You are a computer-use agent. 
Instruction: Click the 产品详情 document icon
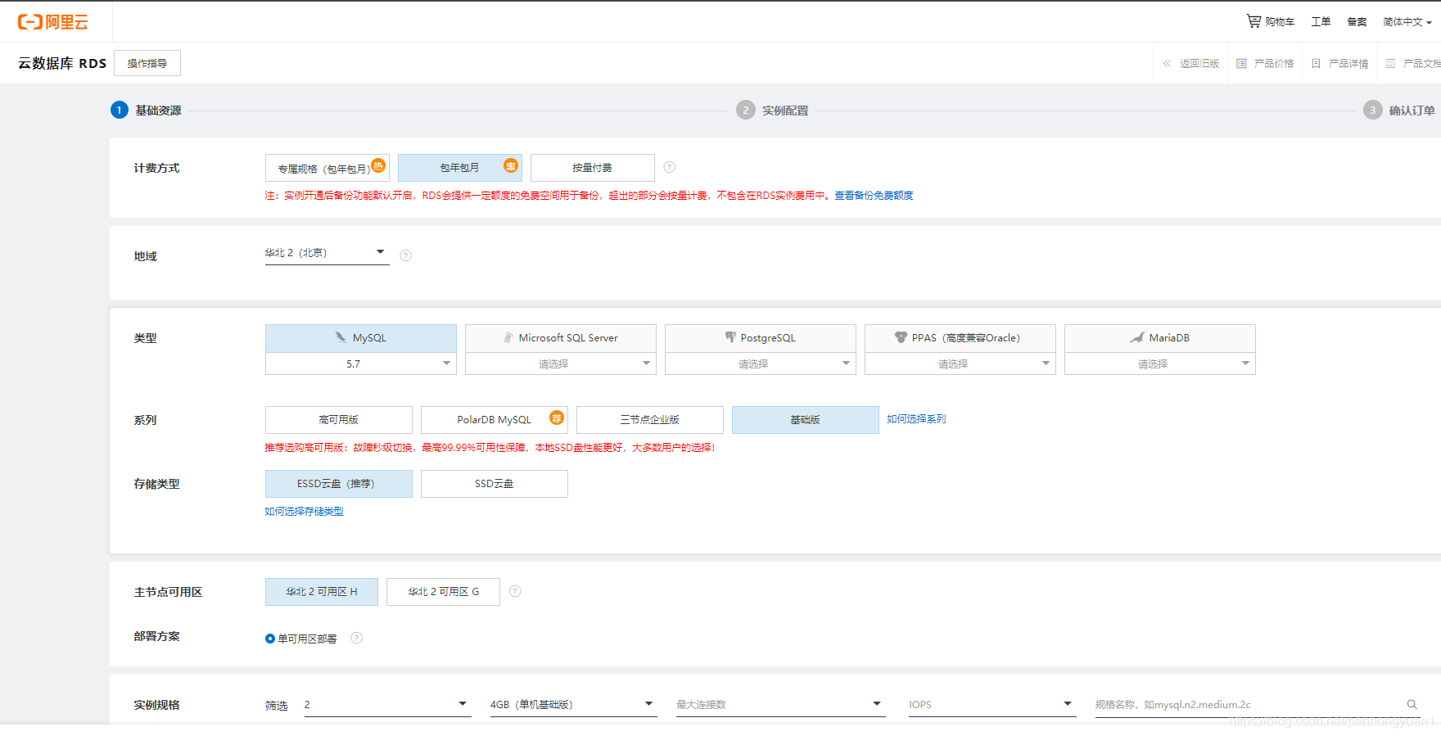tap(1316, 63)
